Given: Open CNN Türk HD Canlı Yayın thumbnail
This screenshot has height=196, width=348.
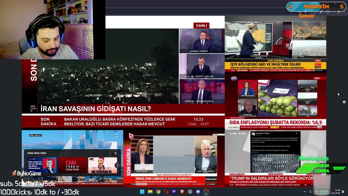Looking at the screenshot, I should (x=72, y=165).
